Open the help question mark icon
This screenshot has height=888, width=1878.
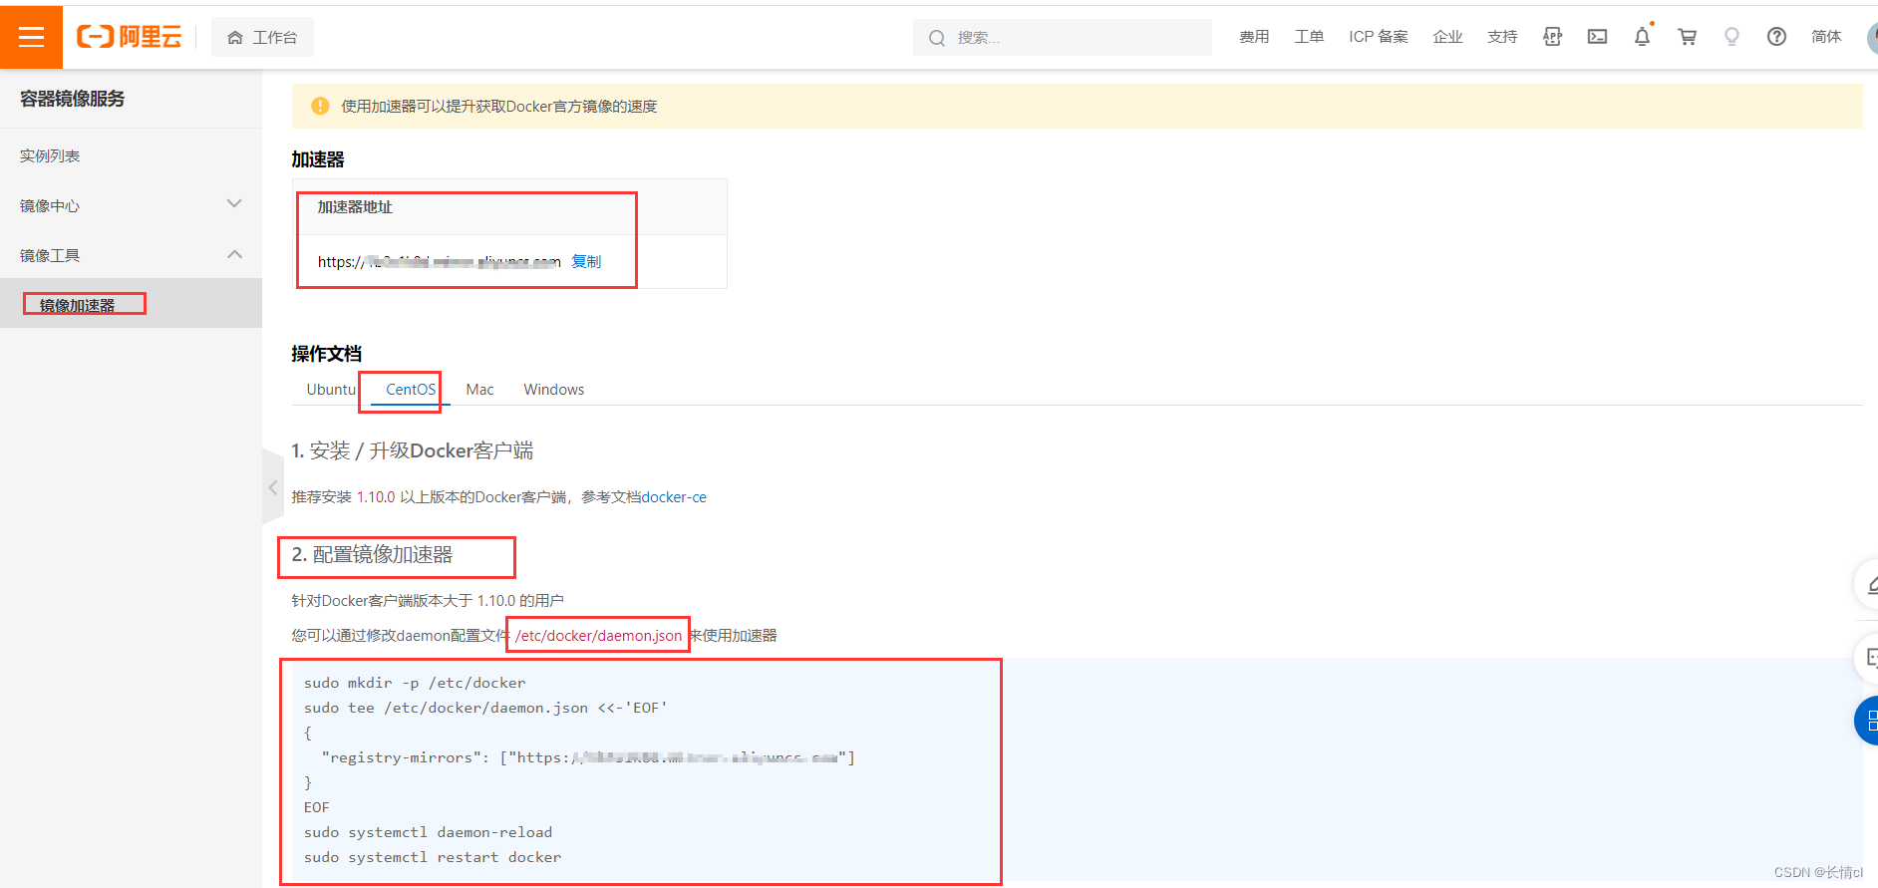click(1776, 37)
